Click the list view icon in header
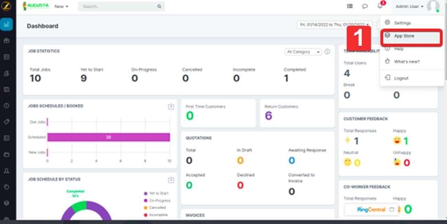Screen dimensions: 447x224 (350, 6)
